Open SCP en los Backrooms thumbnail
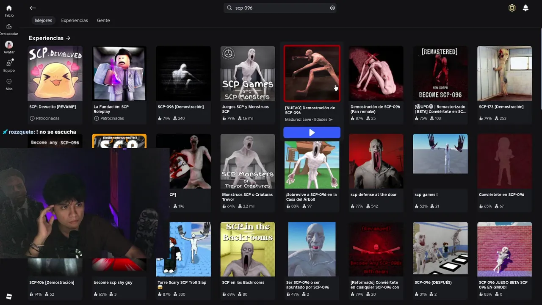The width and height of the screenshot is (542, 305). point(248,249)
